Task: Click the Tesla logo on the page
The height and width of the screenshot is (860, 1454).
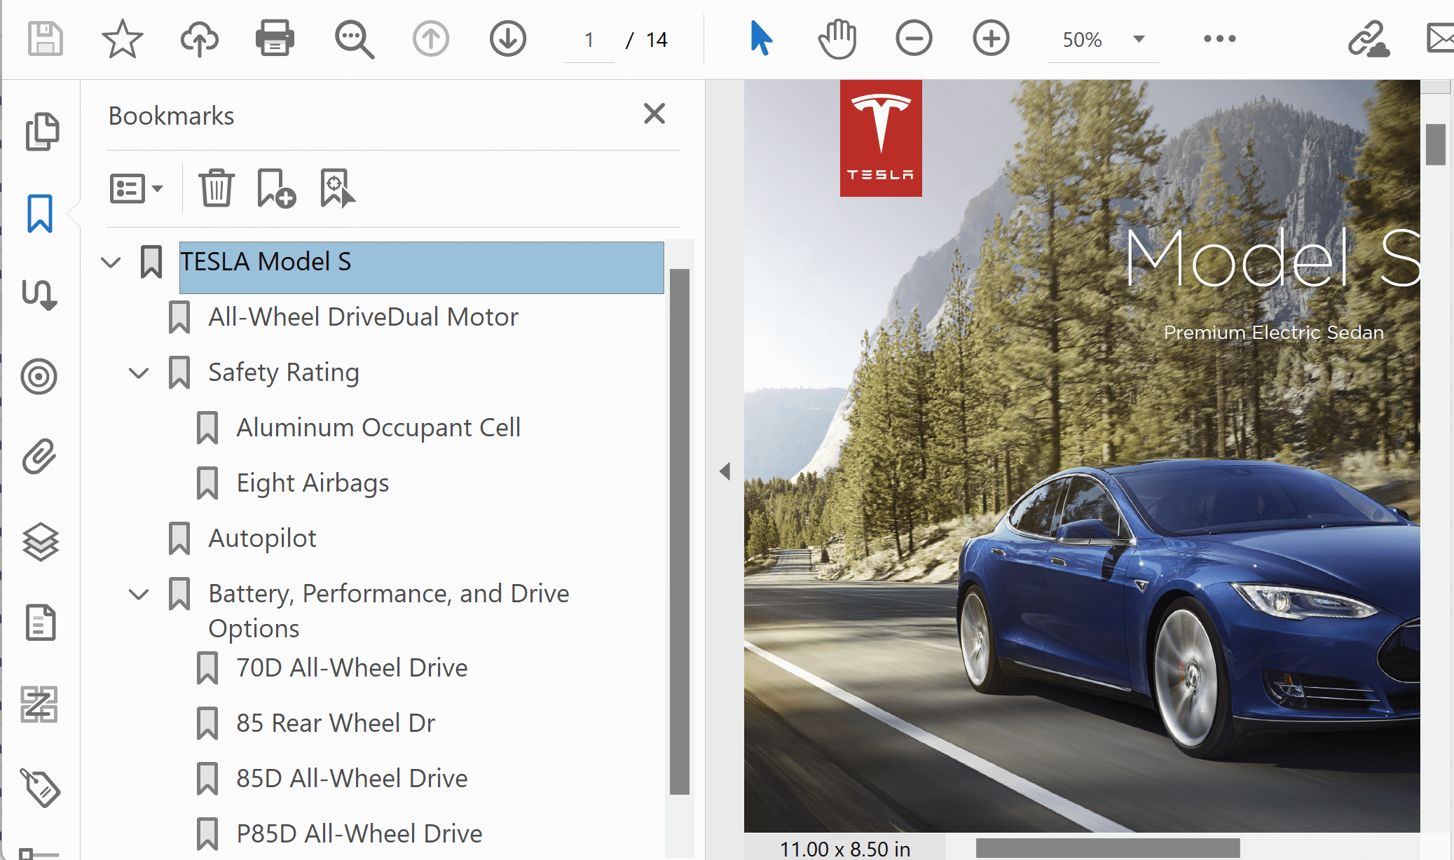Action: tap(881, 138)
